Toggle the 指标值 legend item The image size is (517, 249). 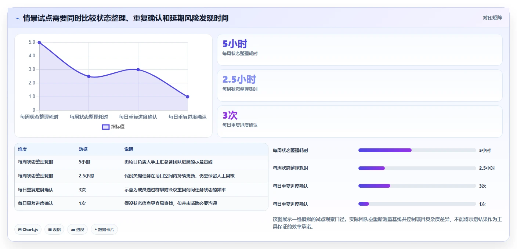coord(113,127)
